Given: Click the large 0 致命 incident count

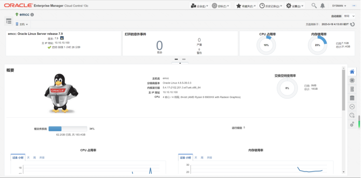Looking at the screenshot, I should point(160,46).
